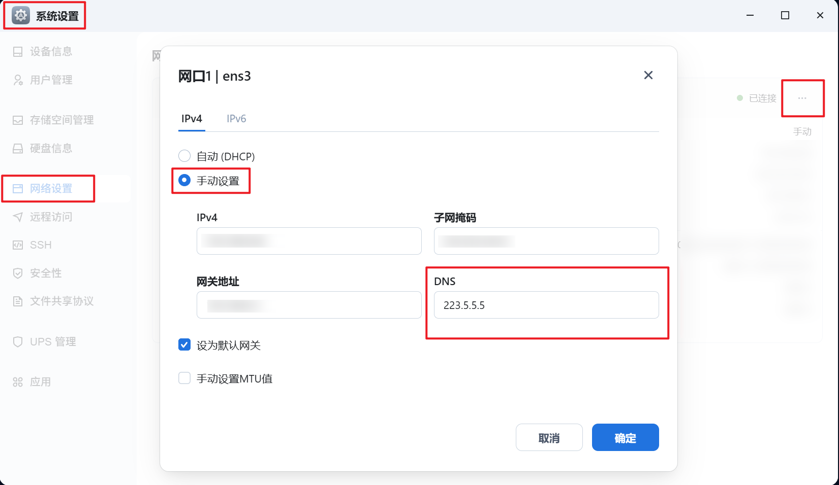Click the cancel (取消) button
This screenshot has width=839, height=485.
(549, 437)
